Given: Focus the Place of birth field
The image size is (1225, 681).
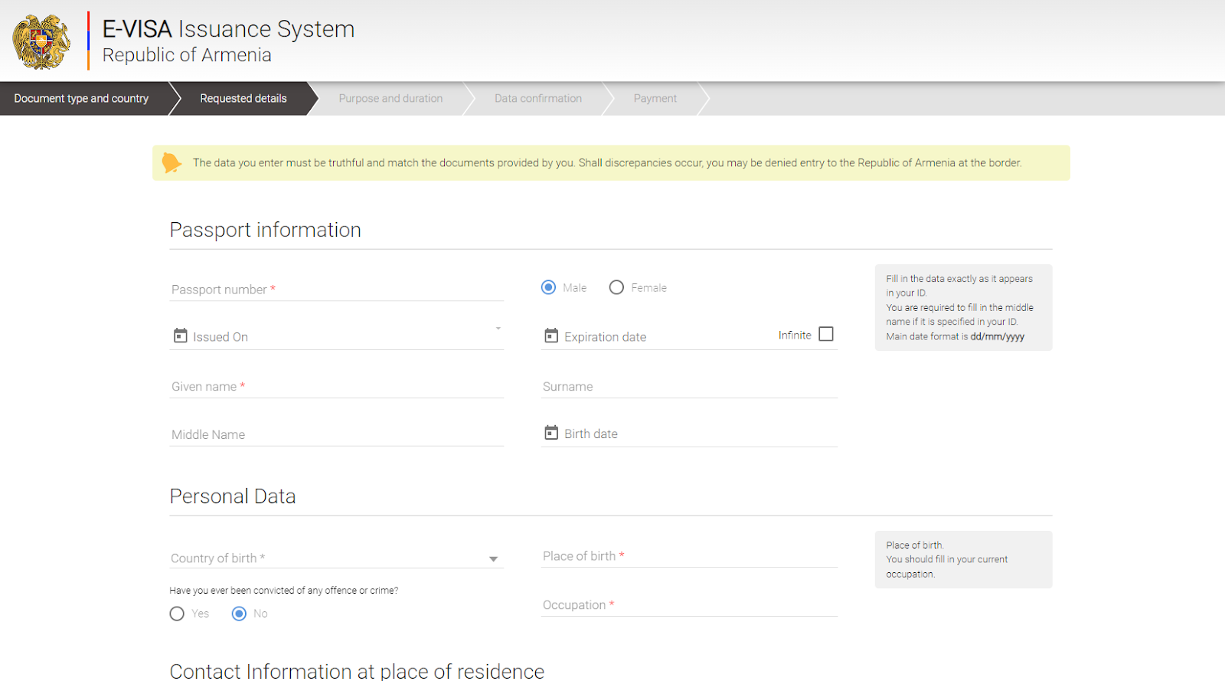Looking at the screenshot, I should (x=689, y=556).
